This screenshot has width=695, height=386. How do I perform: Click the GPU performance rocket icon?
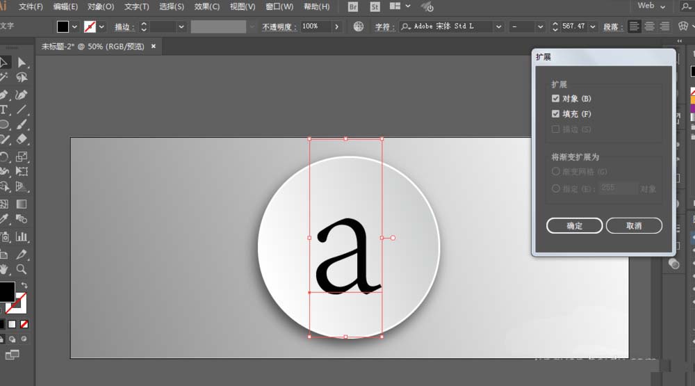pyautogui.click(x=427, y=7)
